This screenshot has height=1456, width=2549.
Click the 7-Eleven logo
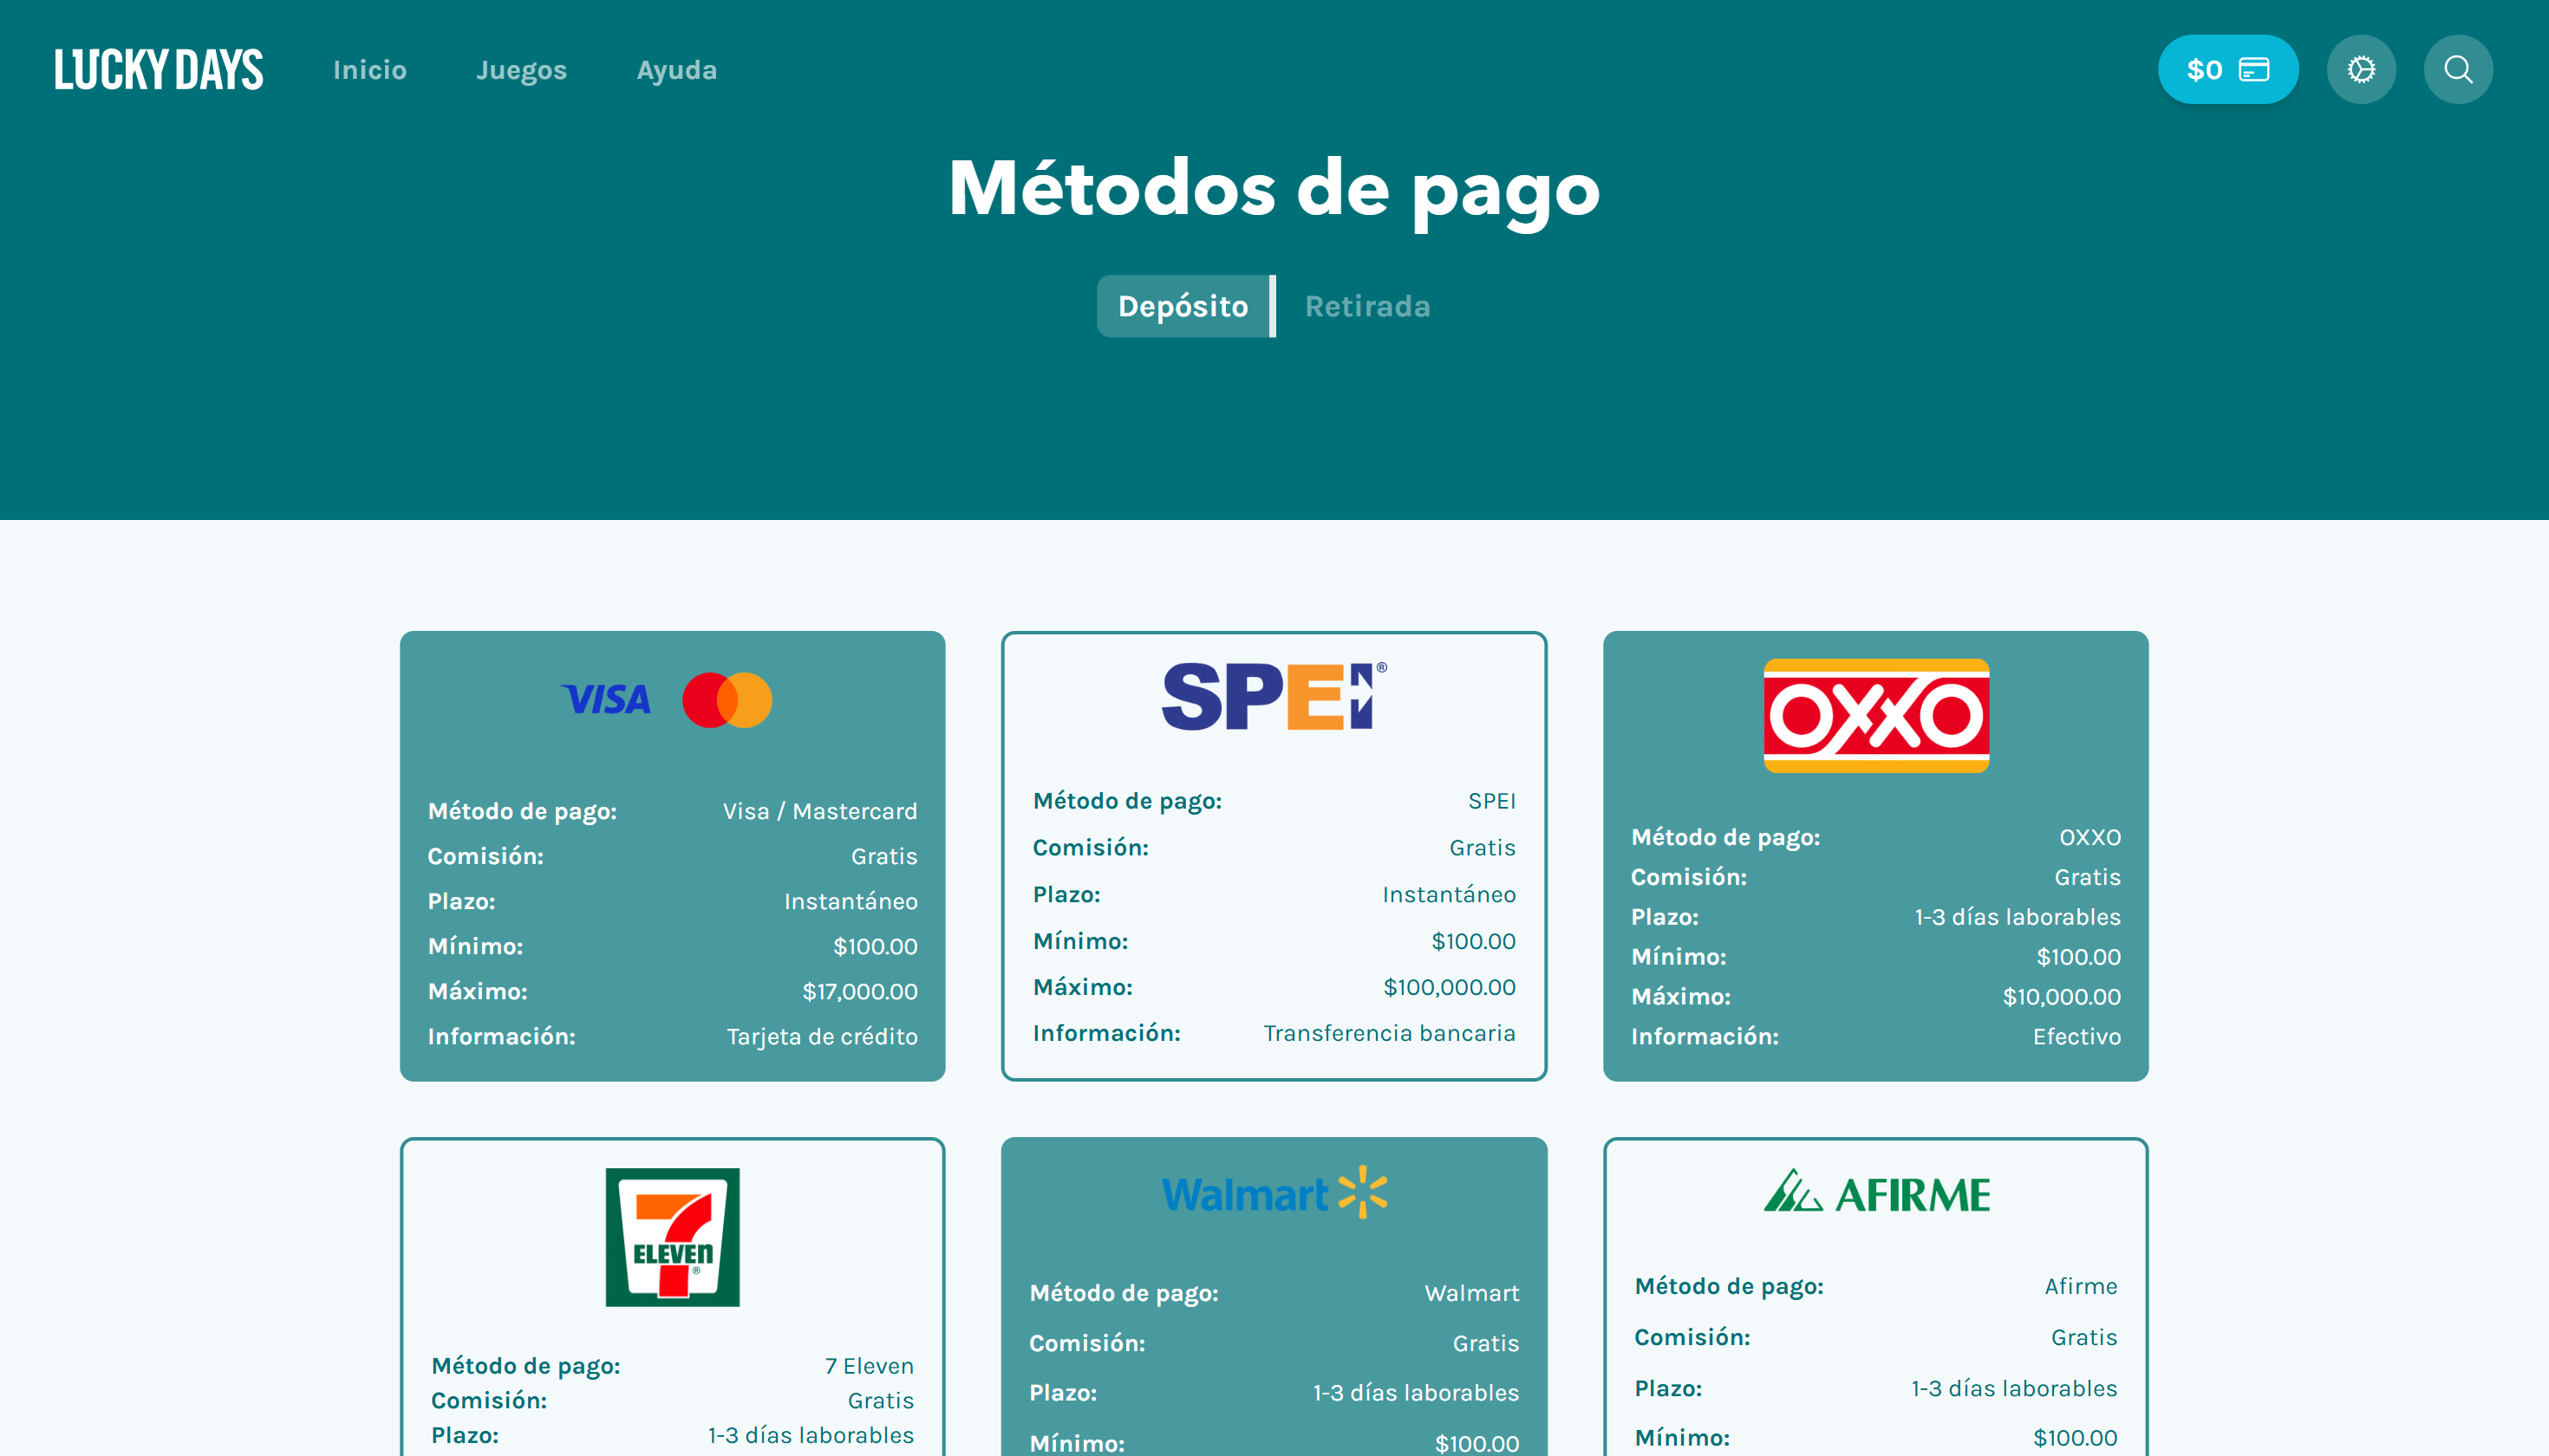(x=672, y=1236)
